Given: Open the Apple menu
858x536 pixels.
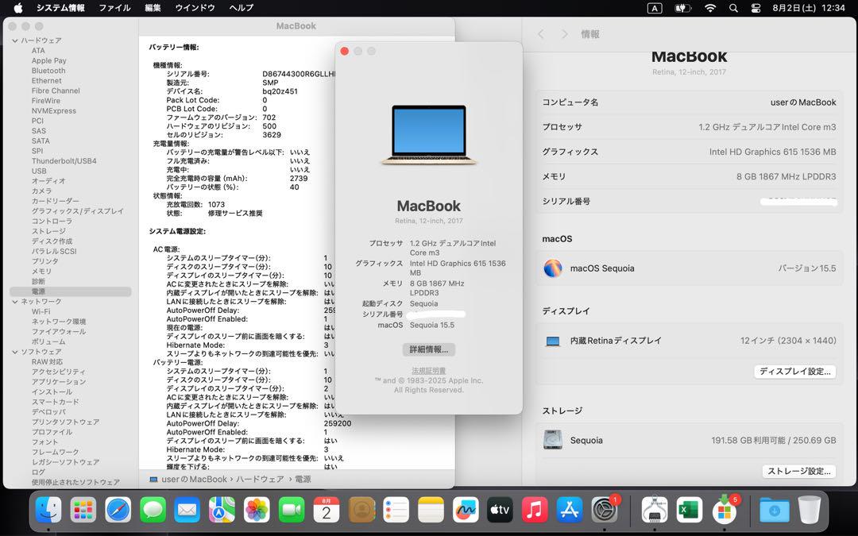Looking at the screenshot, I should click(18, 8).
